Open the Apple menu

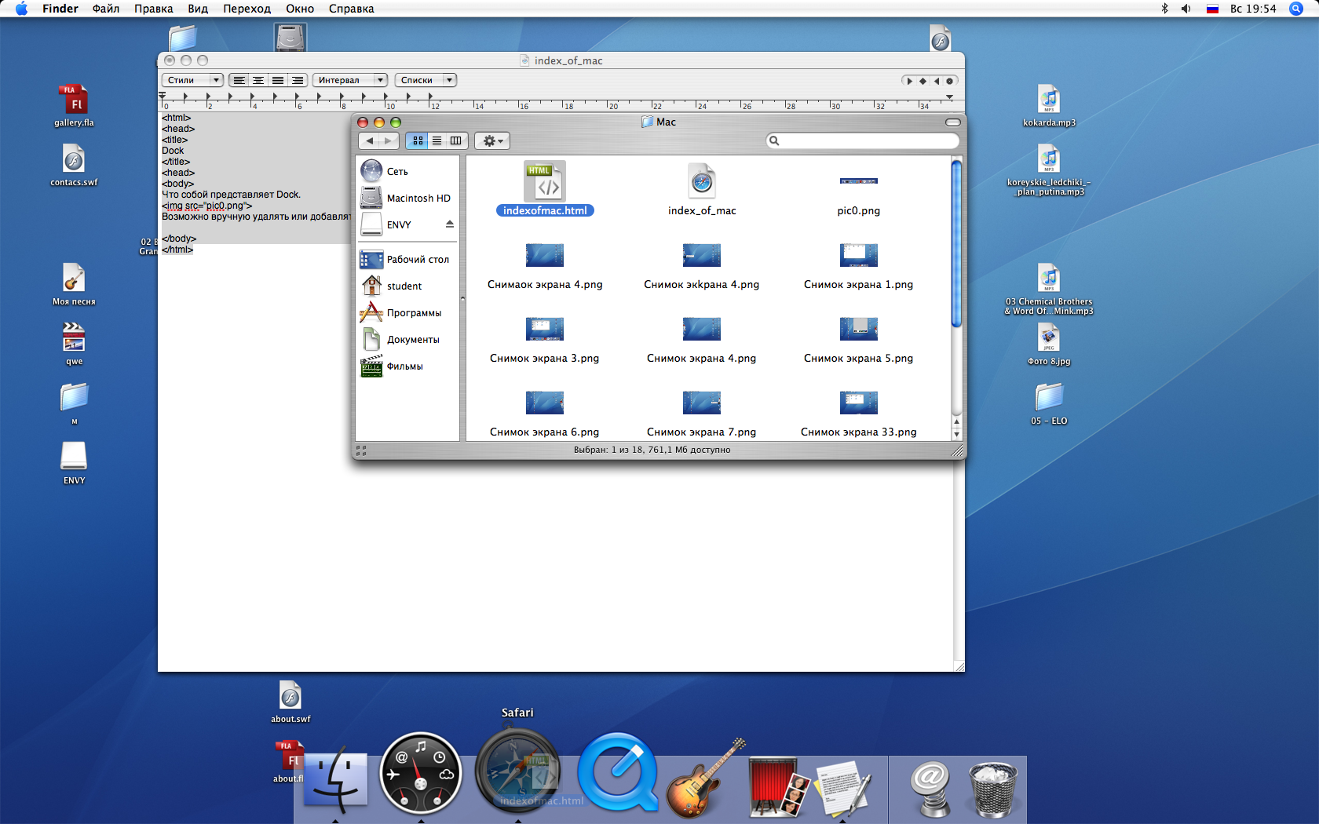tap(21, 9)
